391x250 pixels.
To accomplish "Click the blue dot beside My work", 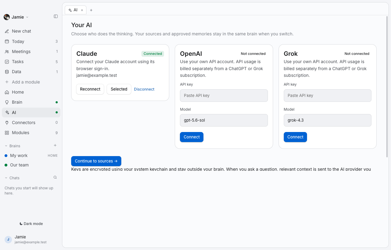I will (x=6, y=155).
